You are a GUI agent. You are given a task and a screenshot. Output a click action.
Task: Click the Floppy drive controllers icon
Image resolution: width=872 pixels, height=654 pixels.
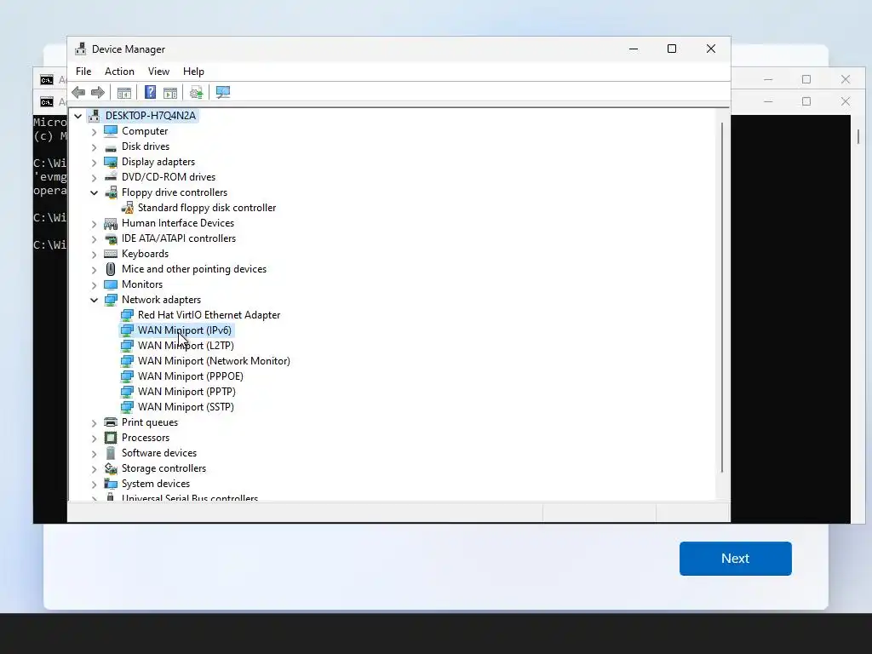[x=111, y=192]
